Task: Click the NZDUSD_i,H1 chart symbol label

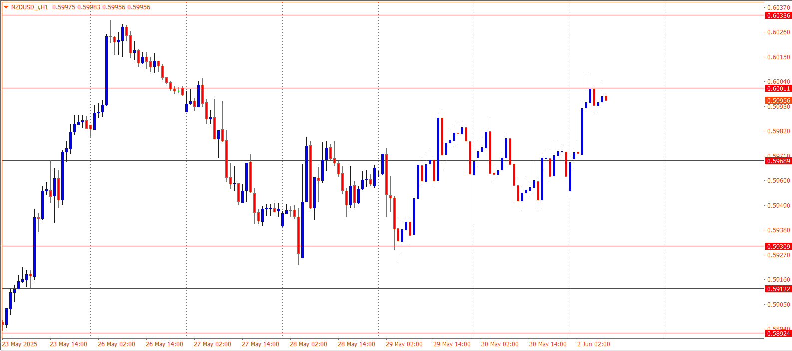Action: pyautogui.click(x=29, y=7)
